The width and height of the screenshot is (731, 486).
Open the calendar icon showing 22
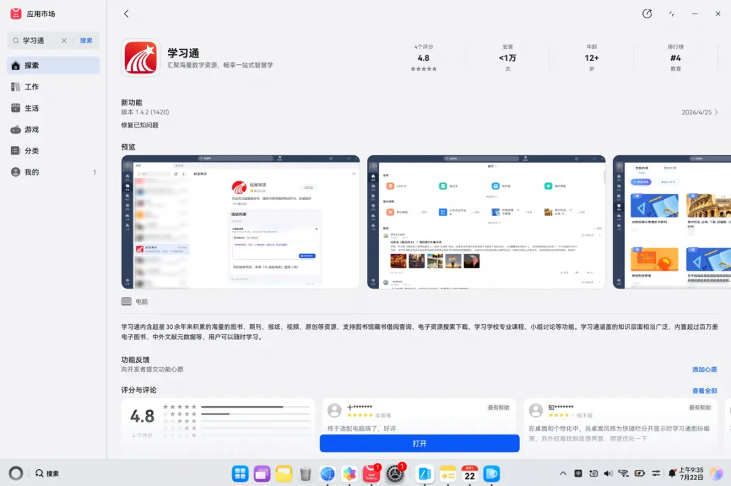click(x=470, y=474)
